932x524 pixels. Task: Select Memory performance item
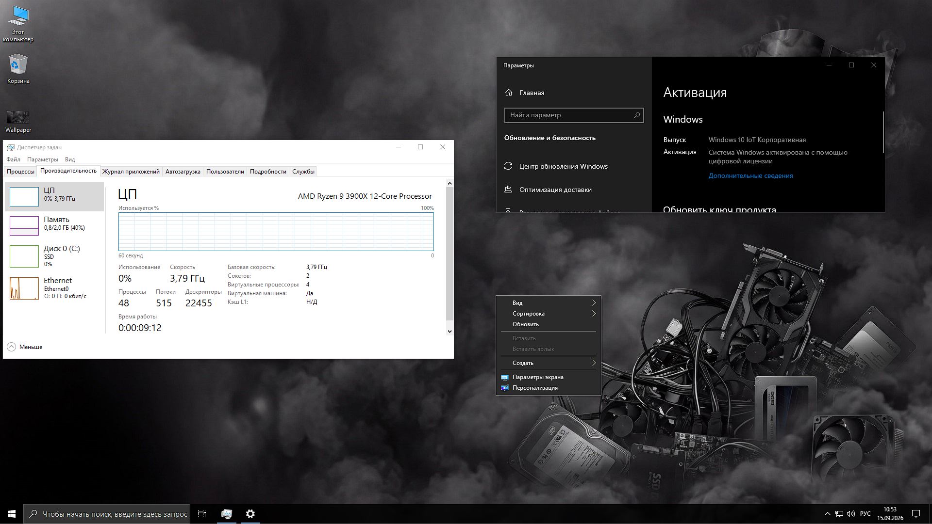pos(54,225)
